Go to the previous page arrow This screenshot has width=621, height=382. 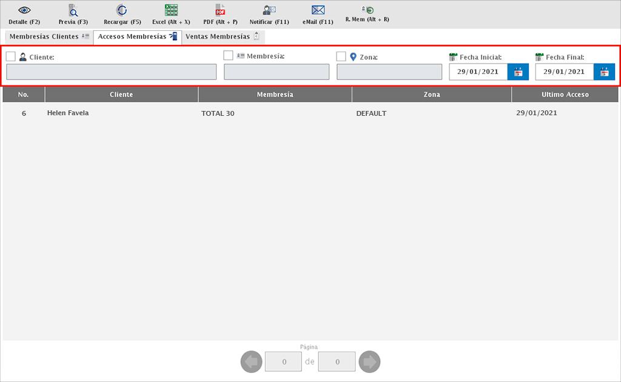pyautogui.click(x=252, y=362)
